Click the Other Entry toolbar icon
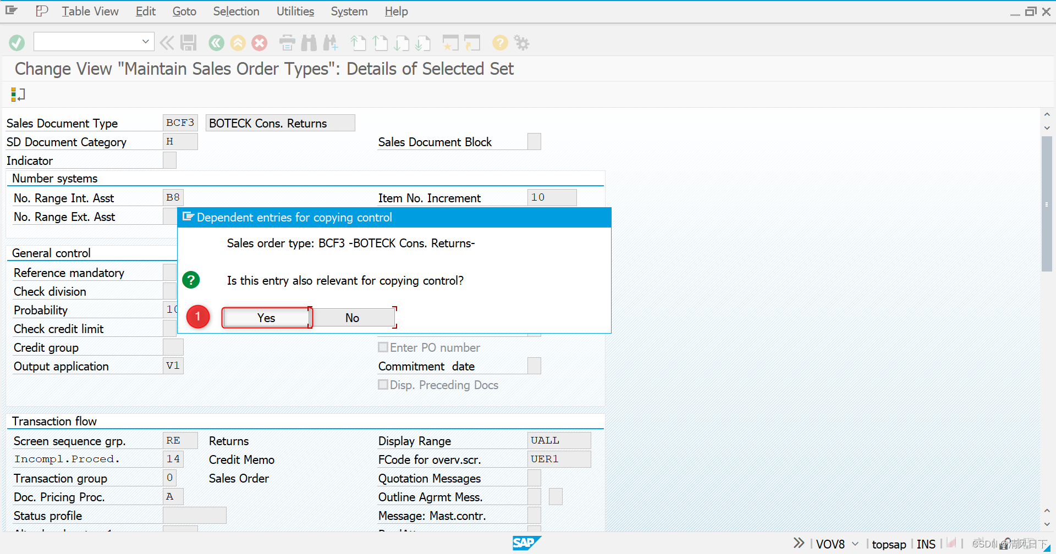 coord(18,95)
